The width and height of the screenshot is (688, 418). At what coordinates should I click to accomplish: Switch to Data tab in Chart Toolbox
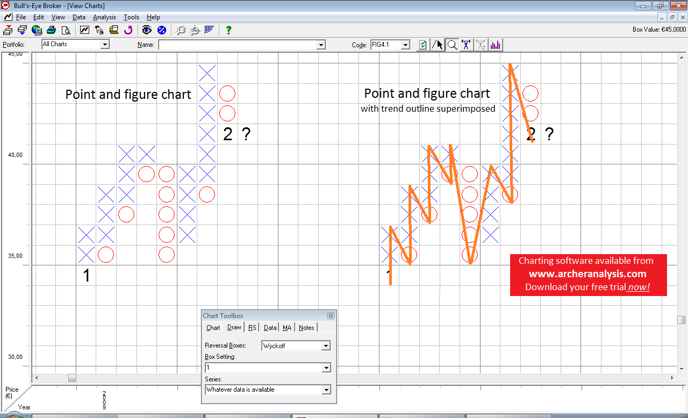tap(270, 328)
